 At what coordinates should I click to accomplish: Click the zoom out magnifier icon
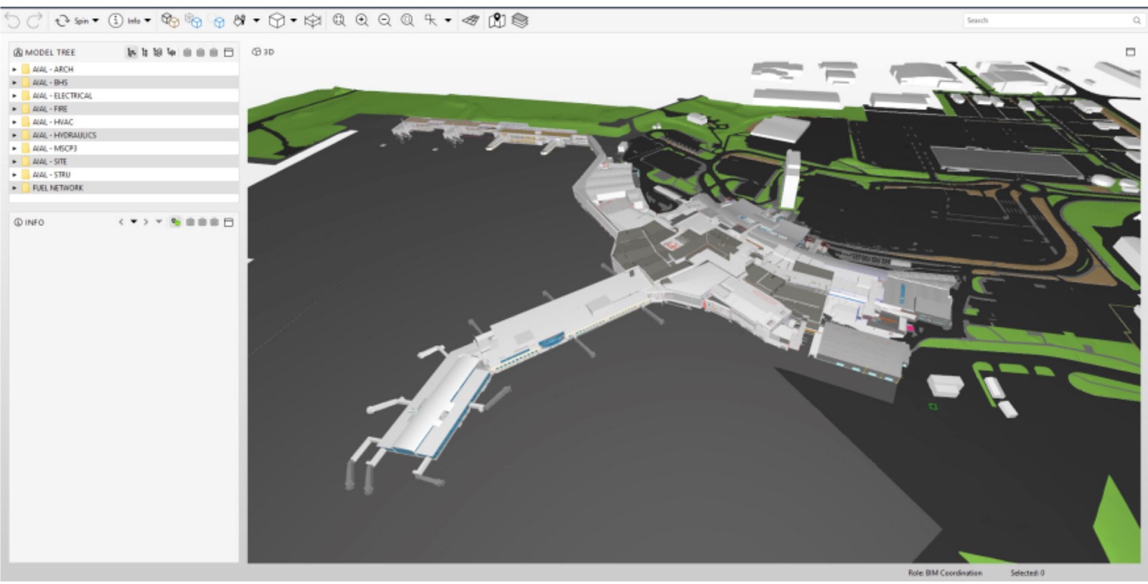[385, 21]
